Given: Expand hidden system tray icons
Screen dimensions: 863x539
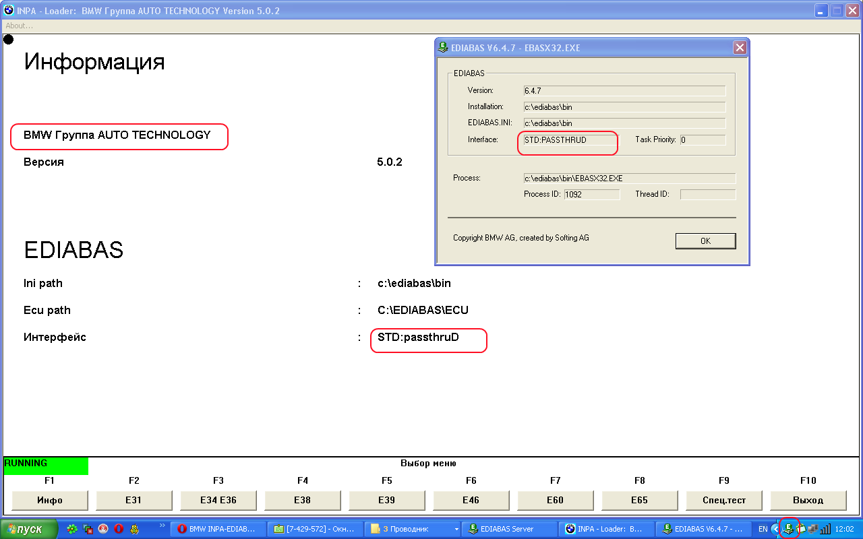Looking at the screenshot, I should coord(775,529).
